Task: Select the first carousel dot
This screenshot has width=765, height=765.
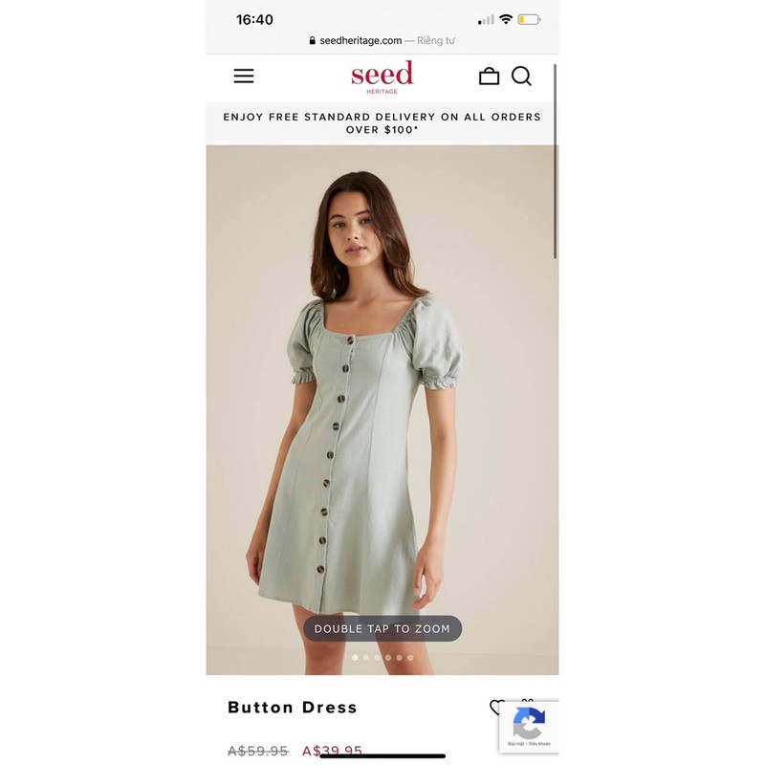Action: click(355, 658)
